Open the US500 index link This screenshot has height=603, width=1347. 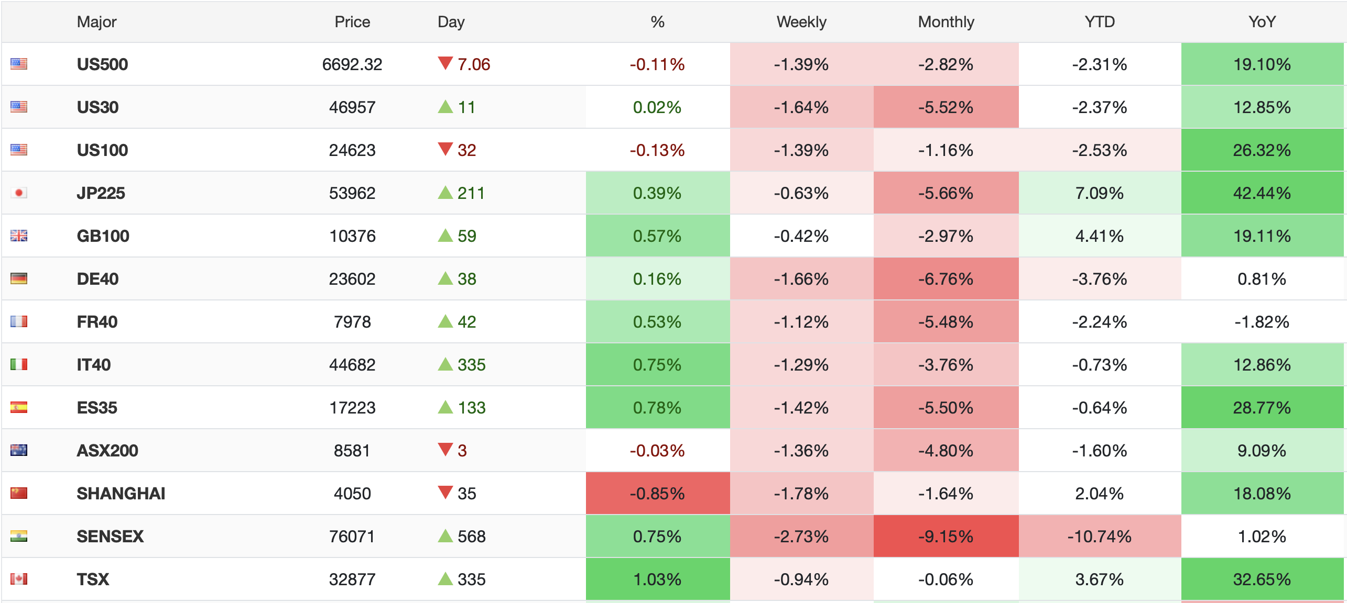102,64
